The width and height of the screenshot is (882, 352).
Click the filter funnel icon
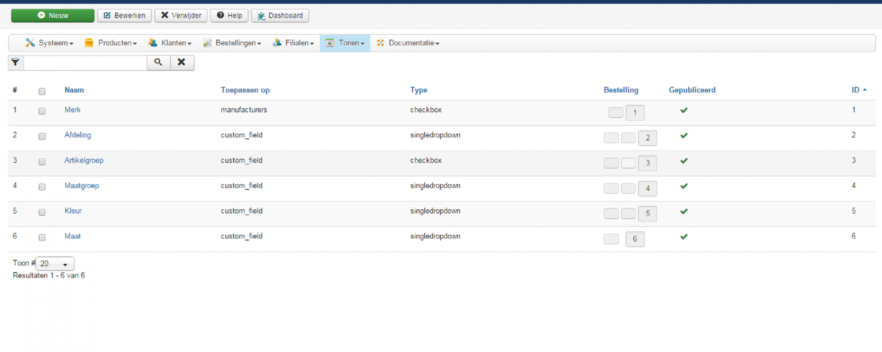click(x=15, y=63)
